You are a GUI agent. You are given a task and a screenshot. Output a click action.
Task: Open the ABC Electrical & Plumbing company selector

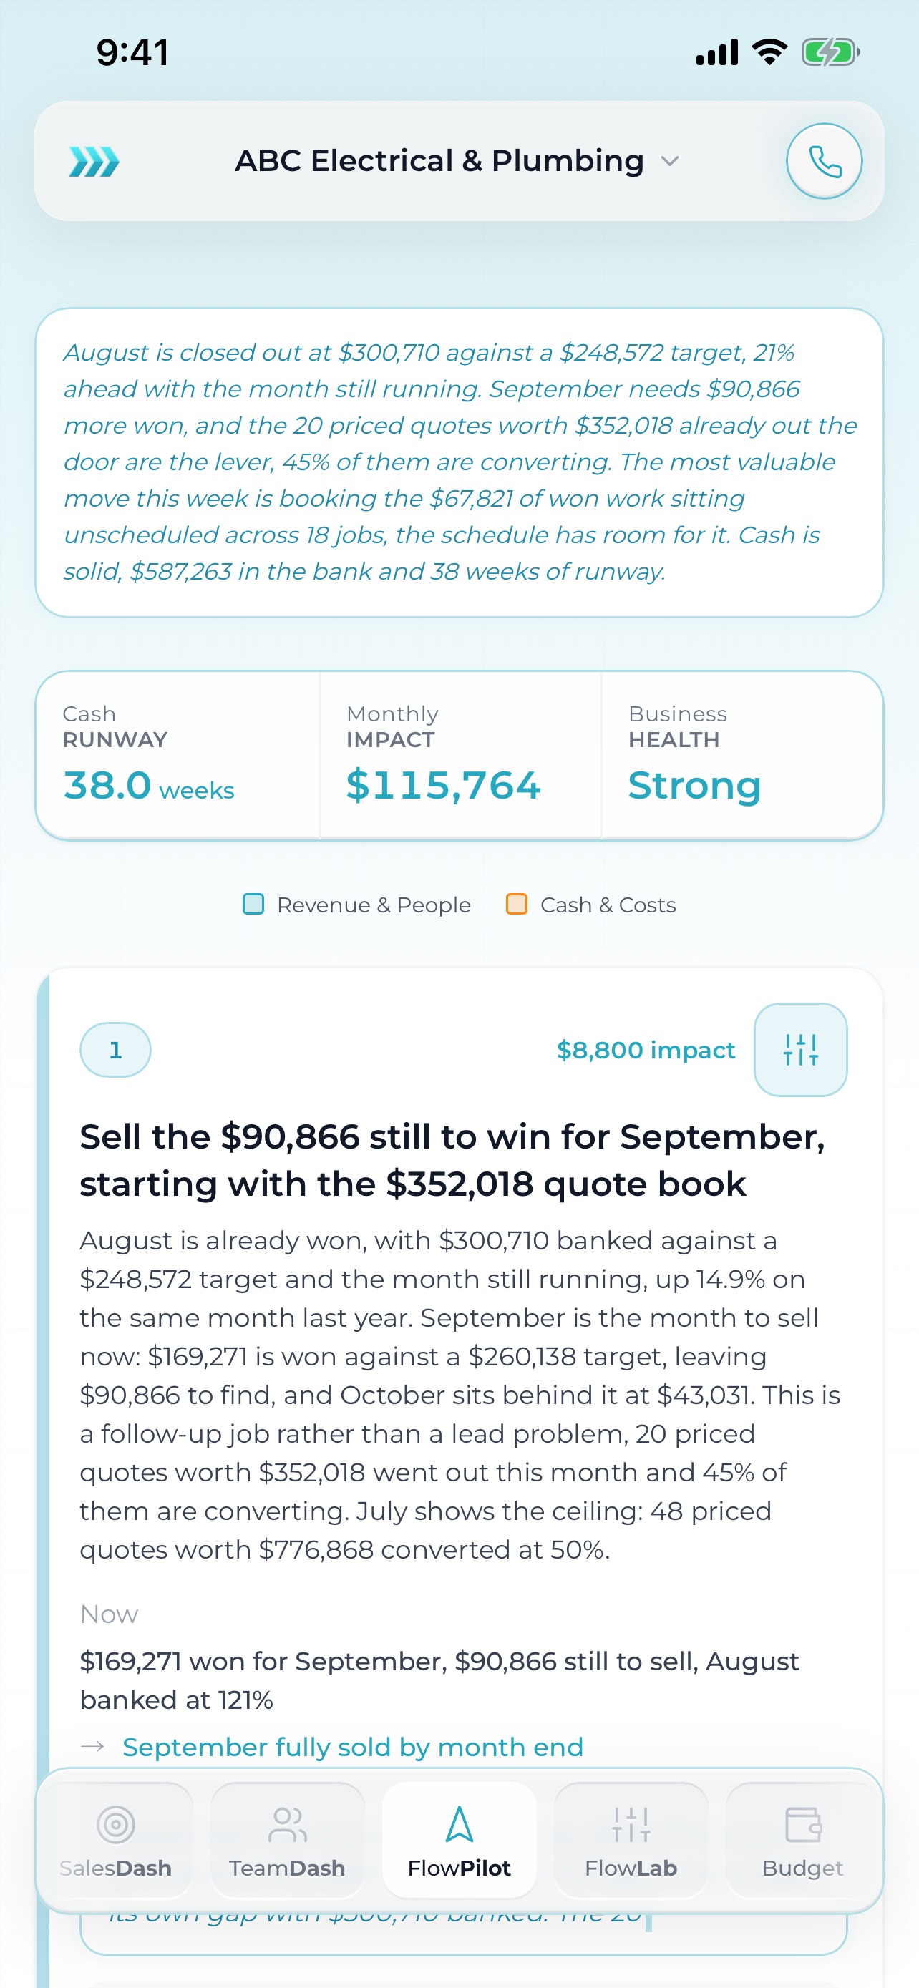[x=457, y=161]
